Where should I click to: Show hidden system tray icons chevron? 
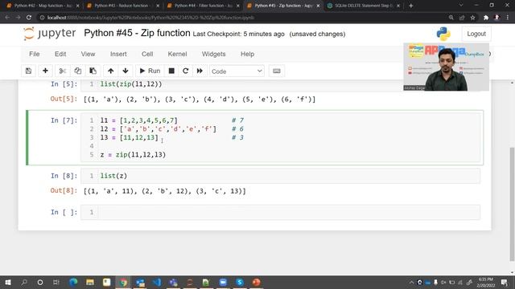411,282
